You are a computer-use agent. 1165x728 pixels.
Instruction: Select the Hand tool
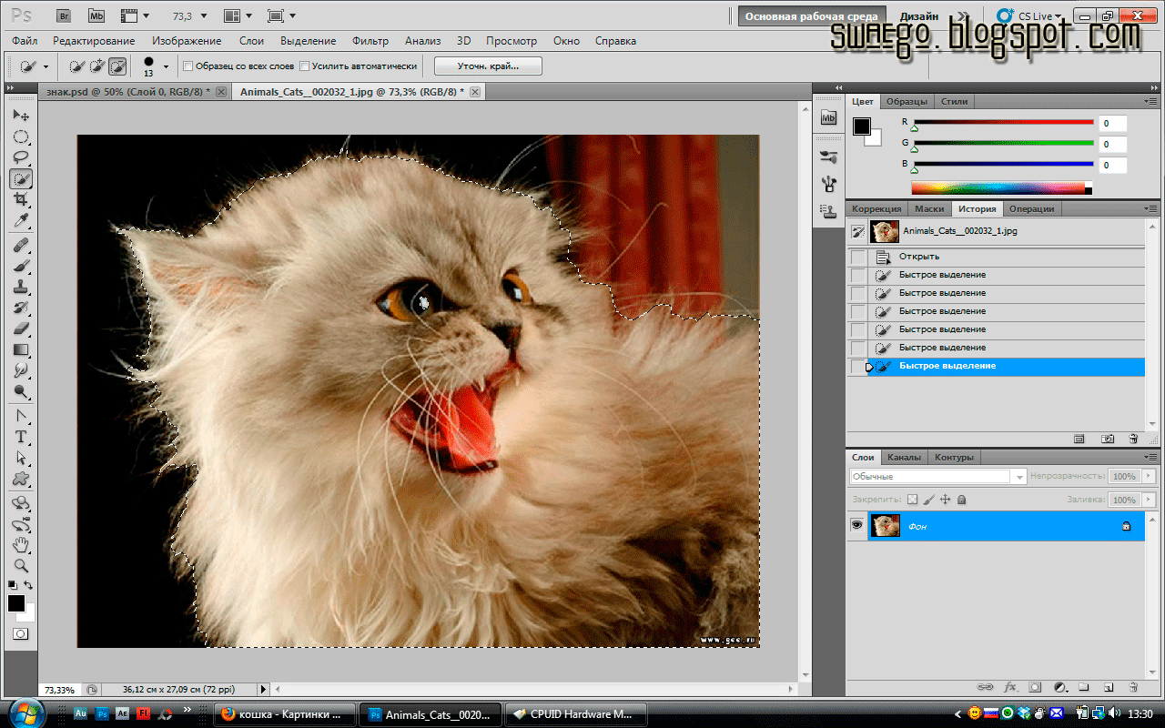[x=21, y=545]
